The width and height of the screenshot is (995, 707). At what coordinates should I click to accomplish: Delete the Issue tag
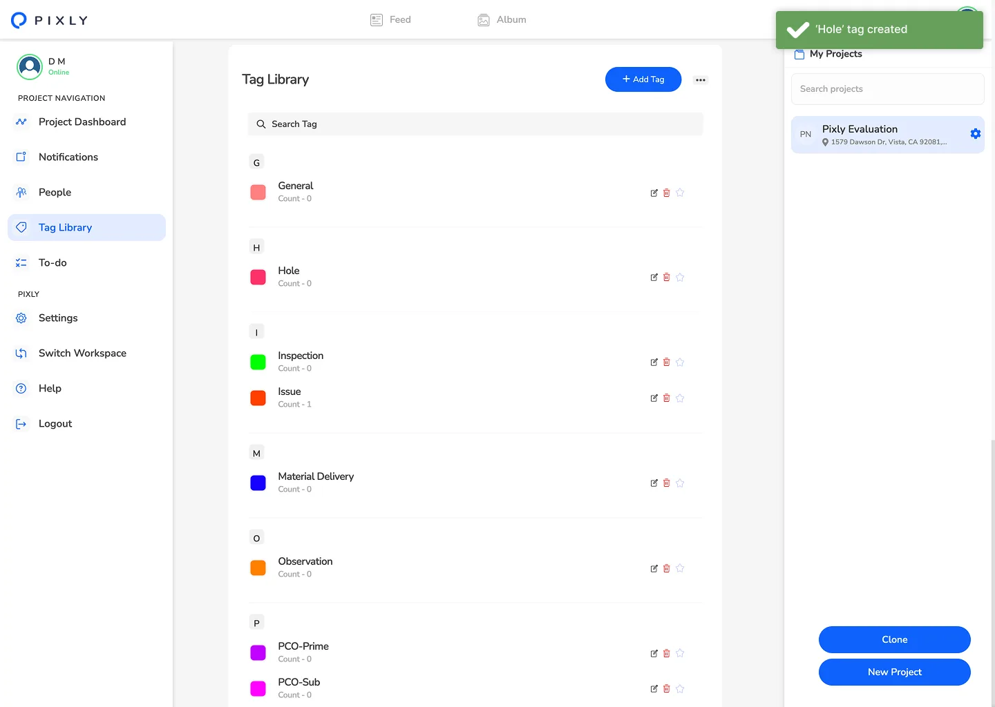coord(667,398)
